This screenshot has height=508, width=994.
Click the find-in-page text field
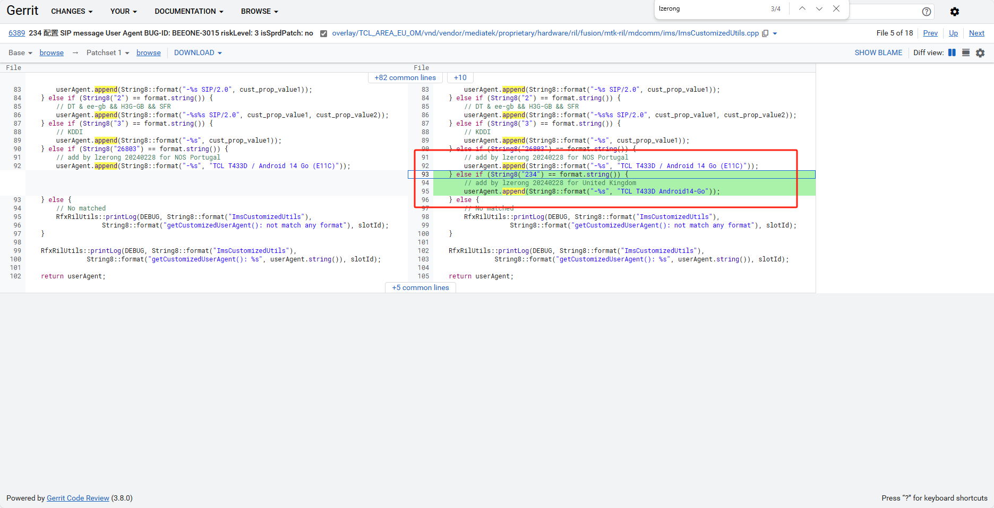pyautogui.click(x=712, y=8)
